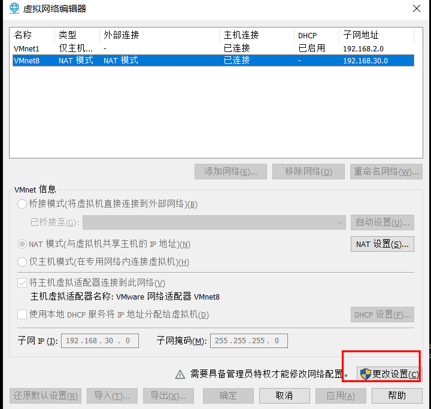Select the VMnet1 network row

pyautogui.click(x=213, y=48)
